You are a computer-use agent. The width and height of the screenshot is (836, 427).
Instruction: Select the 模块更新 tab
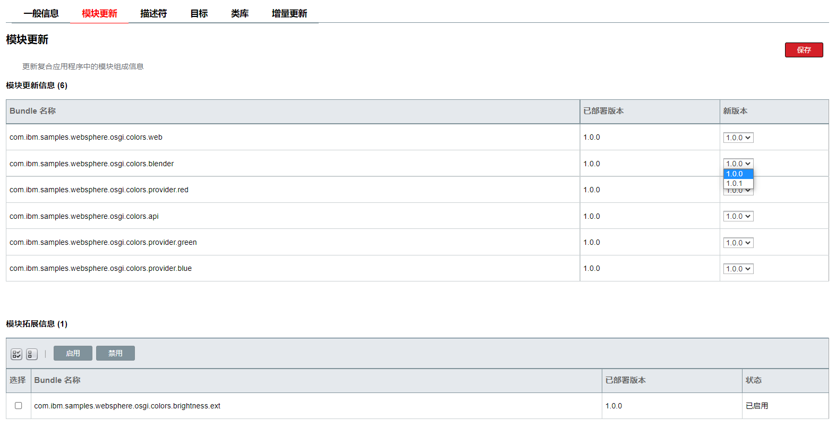click(x=99, y=13)
